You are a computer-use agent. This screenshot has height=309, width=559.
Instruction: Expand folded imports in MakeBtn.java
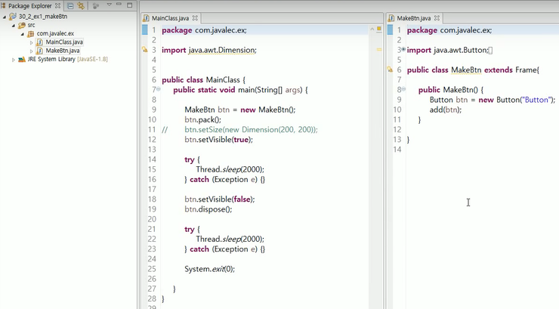403,51
